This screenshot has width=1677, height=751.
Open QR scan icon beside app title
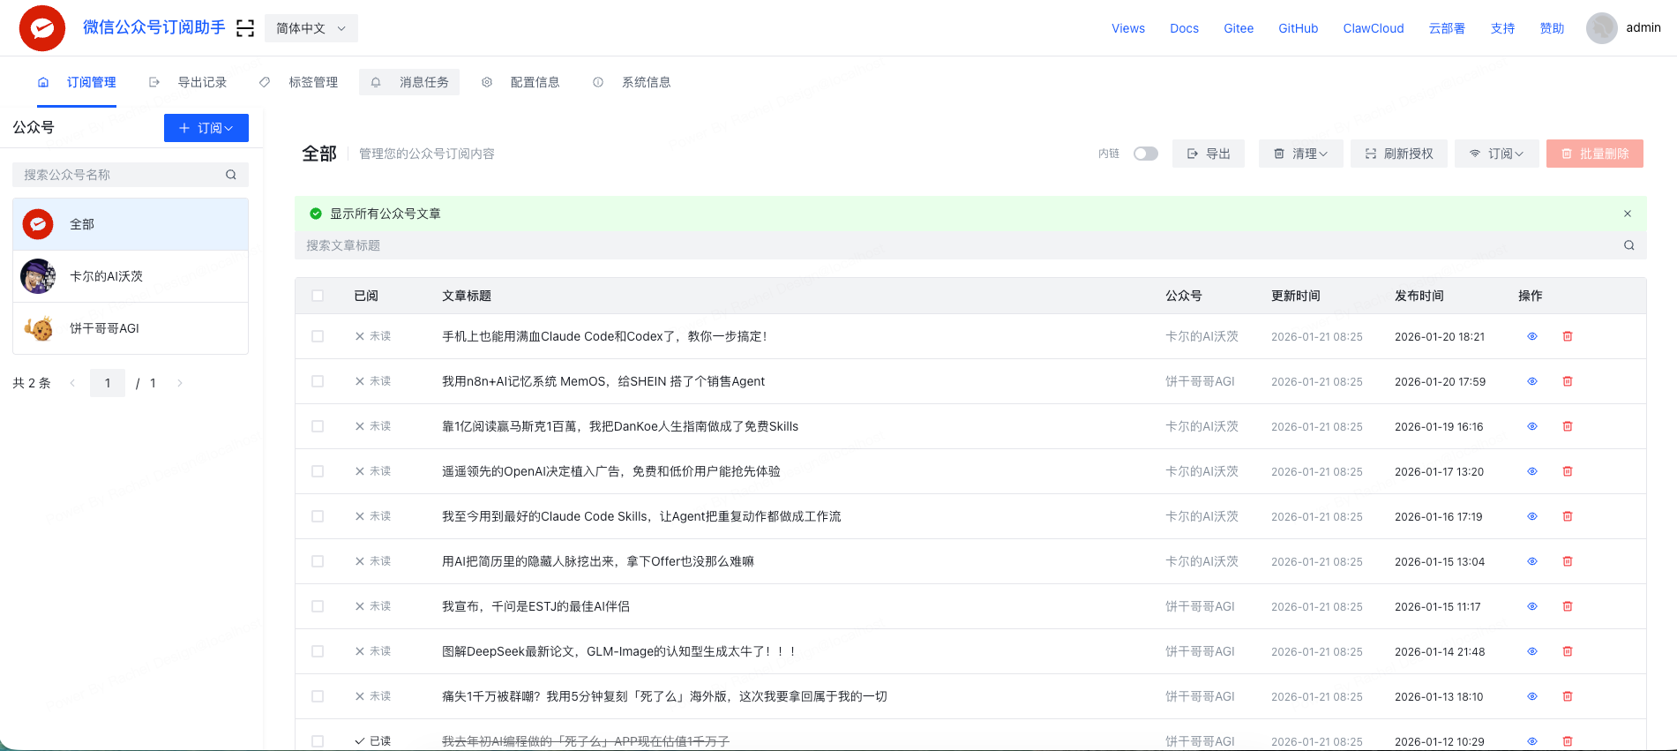click(x=245, y=28)
